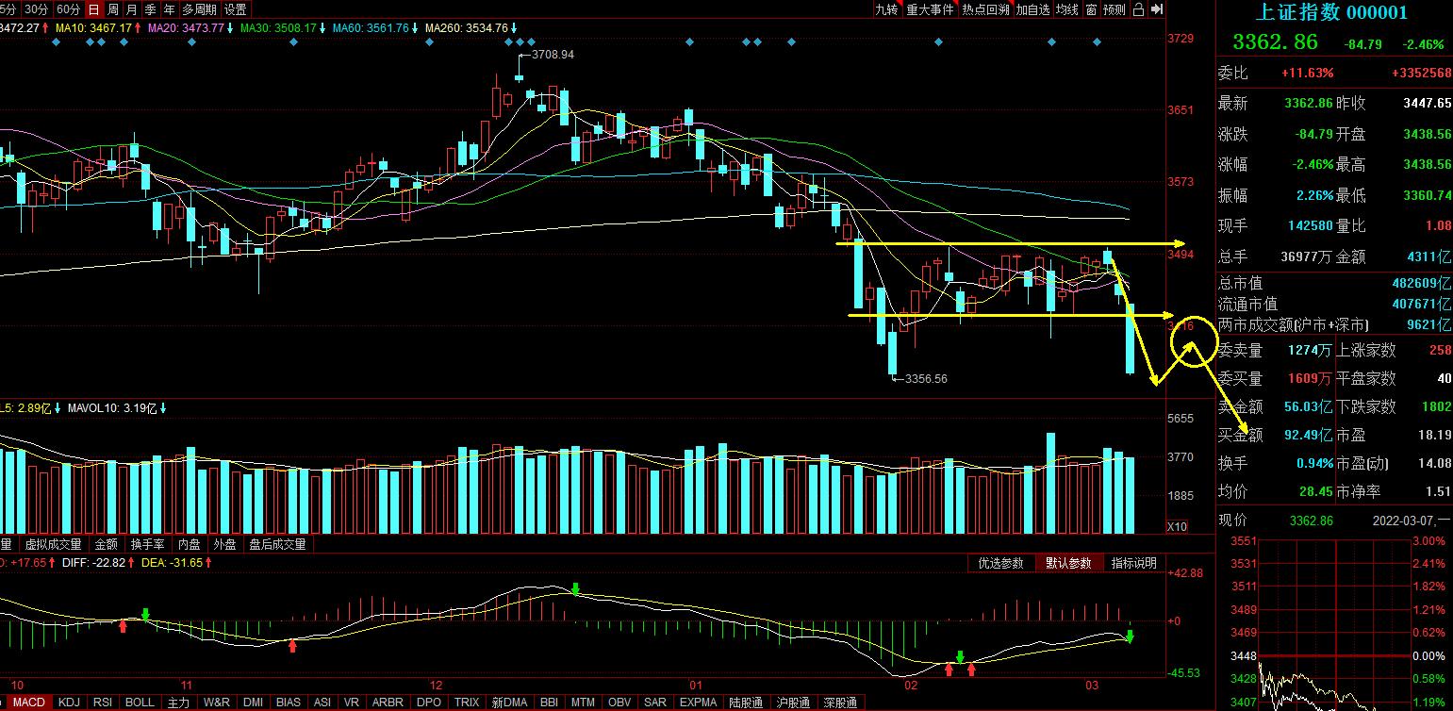
Task: Switch to the 60分 period tab
Action: pyautogui.click(x=68, y=9)
